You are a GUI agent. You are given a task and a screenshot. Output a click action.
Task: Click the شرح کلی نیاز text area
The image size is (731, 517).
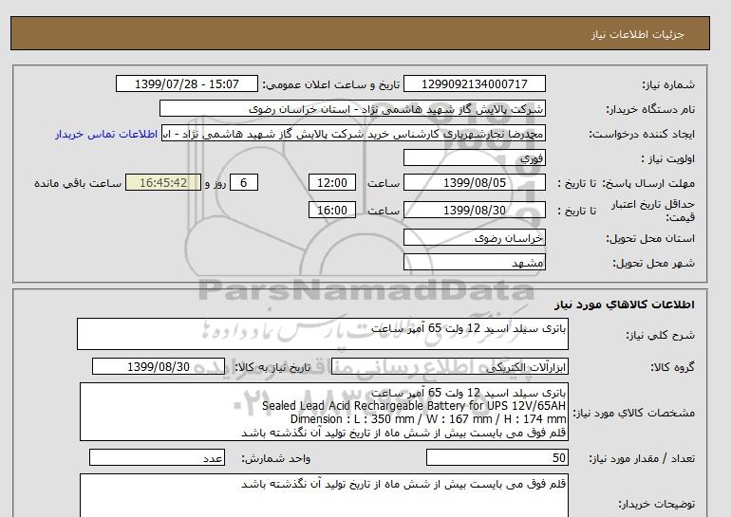(323, 334)
